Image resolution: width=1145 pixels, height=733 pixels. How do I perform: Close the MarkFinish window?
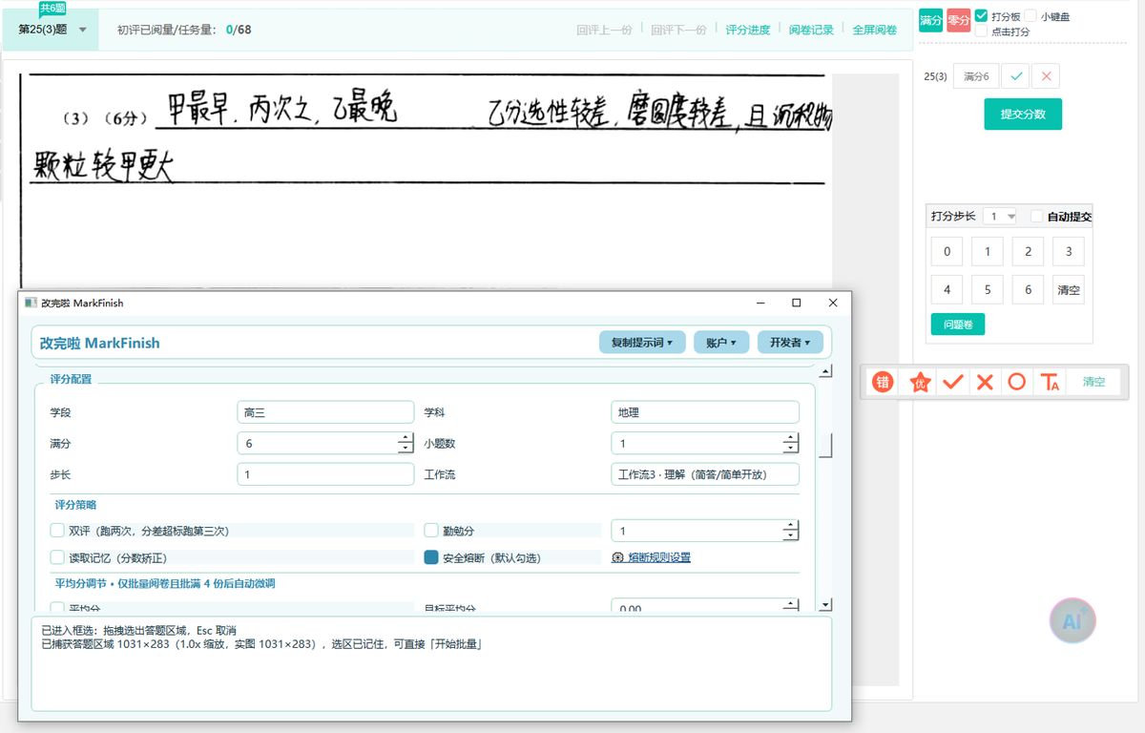pos(833,303)
